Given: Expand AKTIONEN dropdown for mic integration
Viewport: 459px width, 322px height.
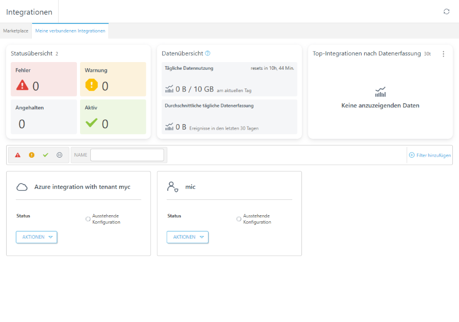Looking at the screenshot, I should (188, 237).
